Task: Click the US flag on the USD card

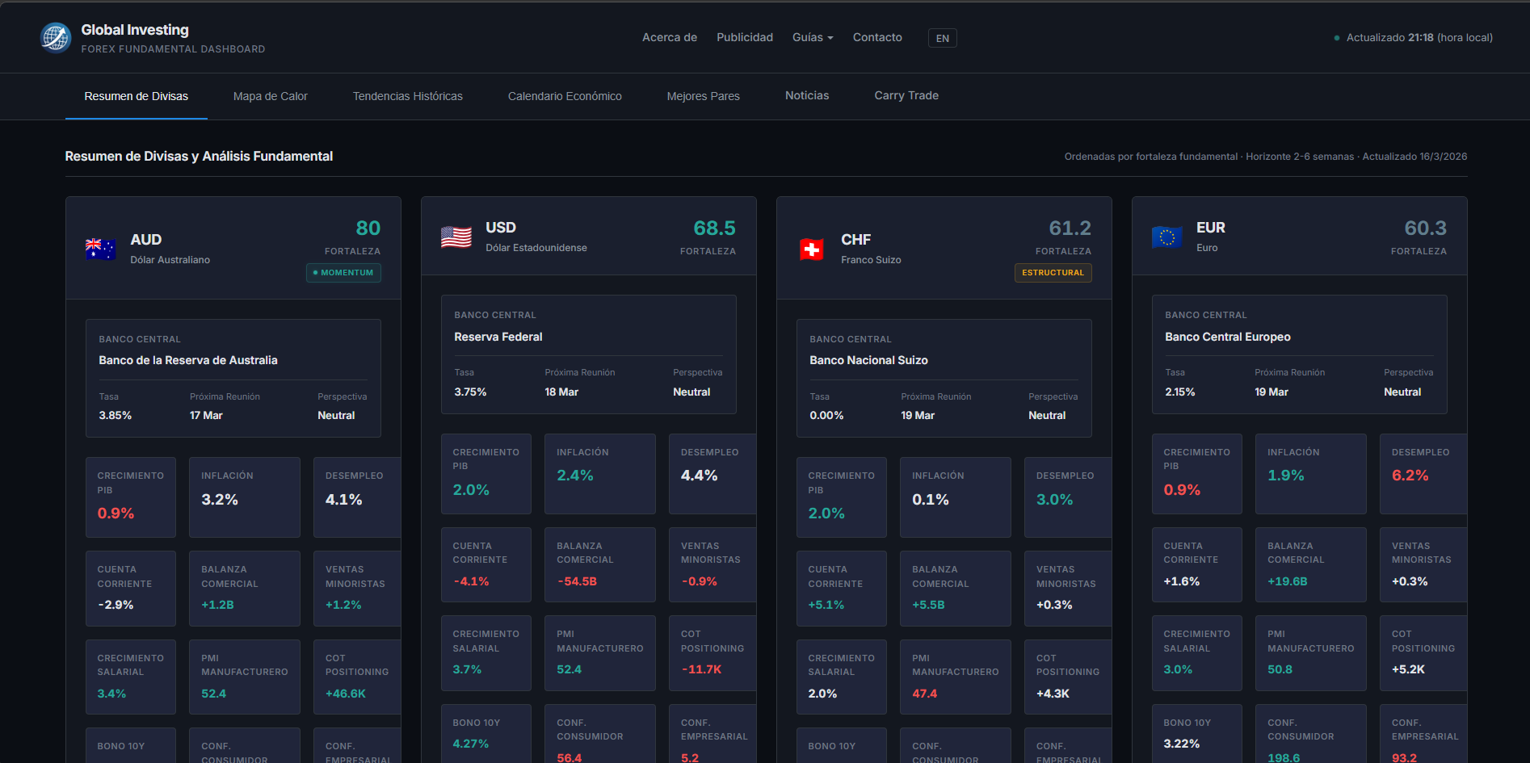Action: tap(456, 237)
